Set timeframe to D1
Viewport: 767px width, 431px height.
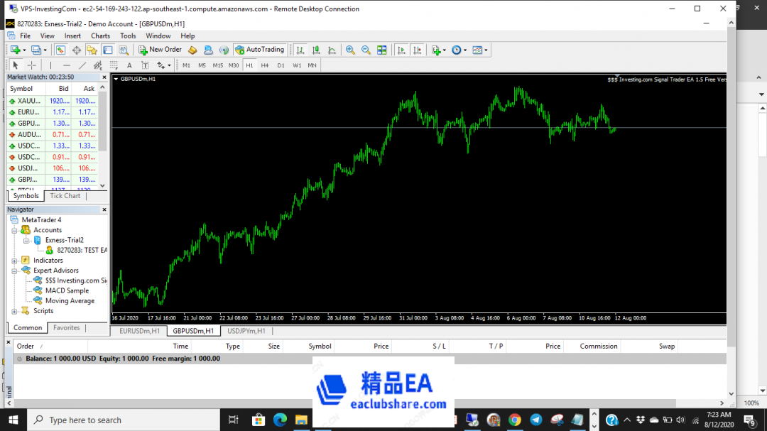(281, 65)
